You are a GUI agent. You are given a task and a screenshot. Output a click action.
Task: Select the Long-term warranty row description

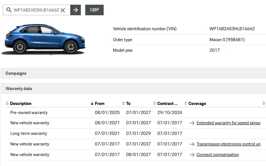[28, 134]
